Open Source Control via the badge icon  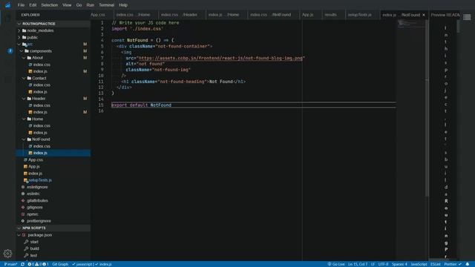tap(10, 51)
